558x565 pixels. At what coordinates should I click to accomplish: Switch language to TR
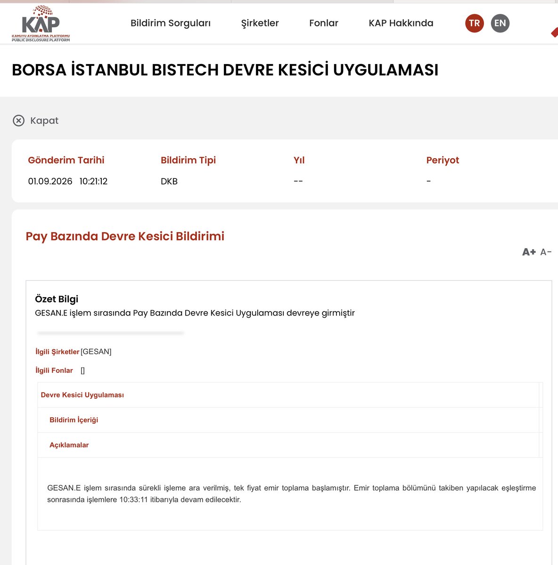tap(475, 23)
